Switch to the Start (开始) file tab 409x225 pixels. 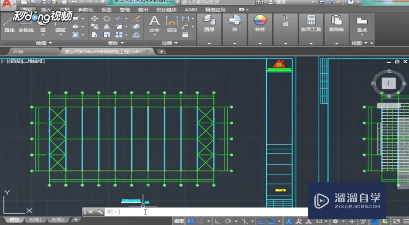18,51
